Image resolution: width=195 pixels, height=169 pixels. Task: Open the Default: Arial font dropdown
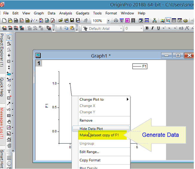tap(121, 28)
